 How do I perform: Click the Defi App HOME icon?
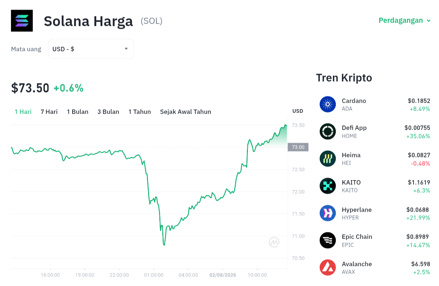tap(328, 132)
